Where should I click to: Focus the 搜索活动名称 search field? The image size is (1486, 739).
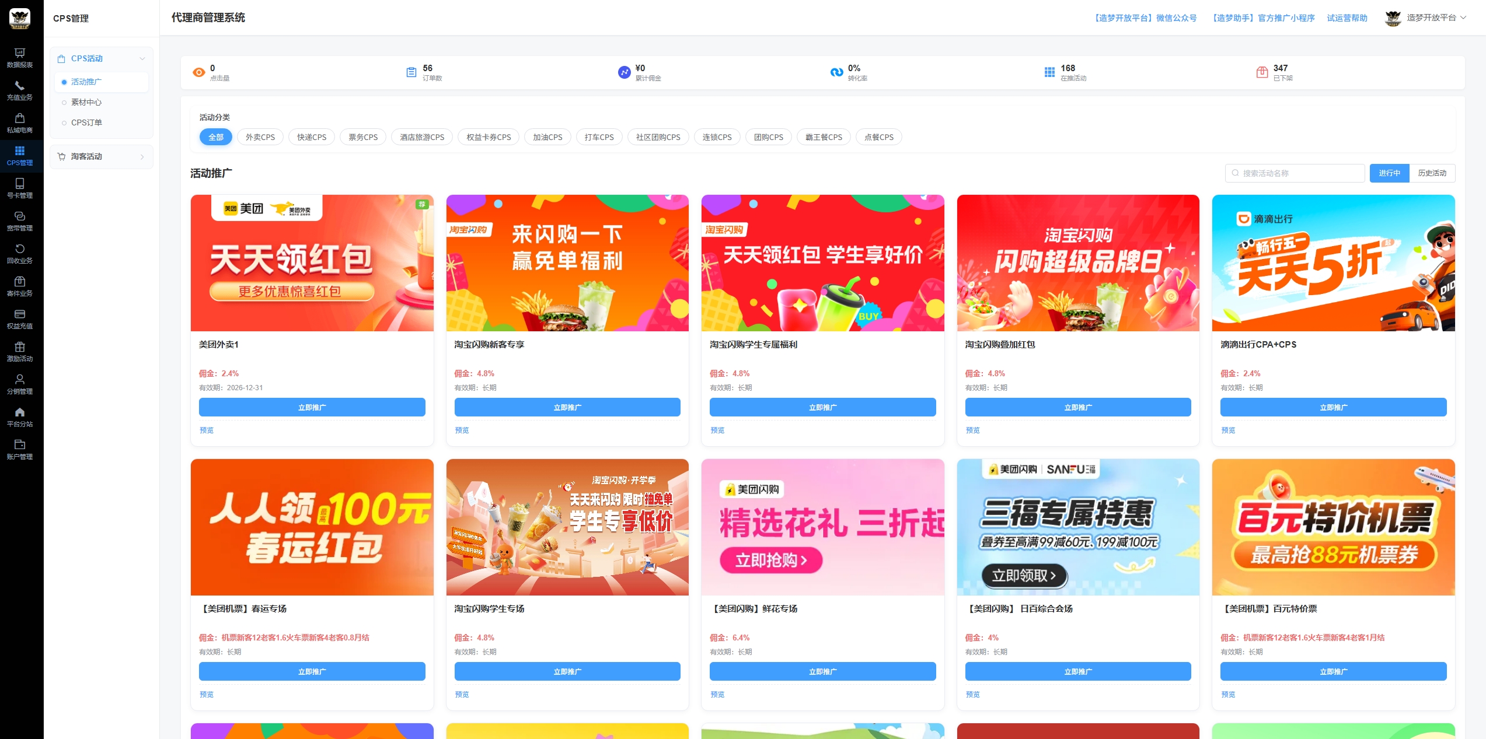coord(1295,173)
